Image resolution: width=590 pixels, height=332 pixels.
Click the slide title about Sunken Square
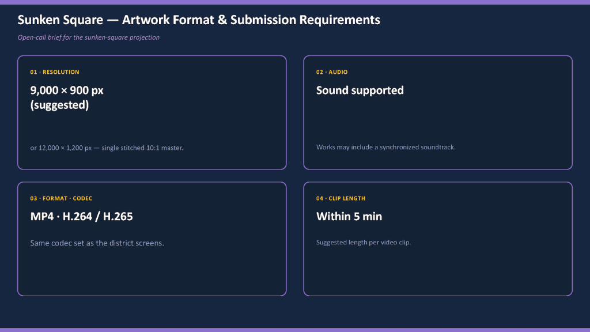tap(199, 20)
